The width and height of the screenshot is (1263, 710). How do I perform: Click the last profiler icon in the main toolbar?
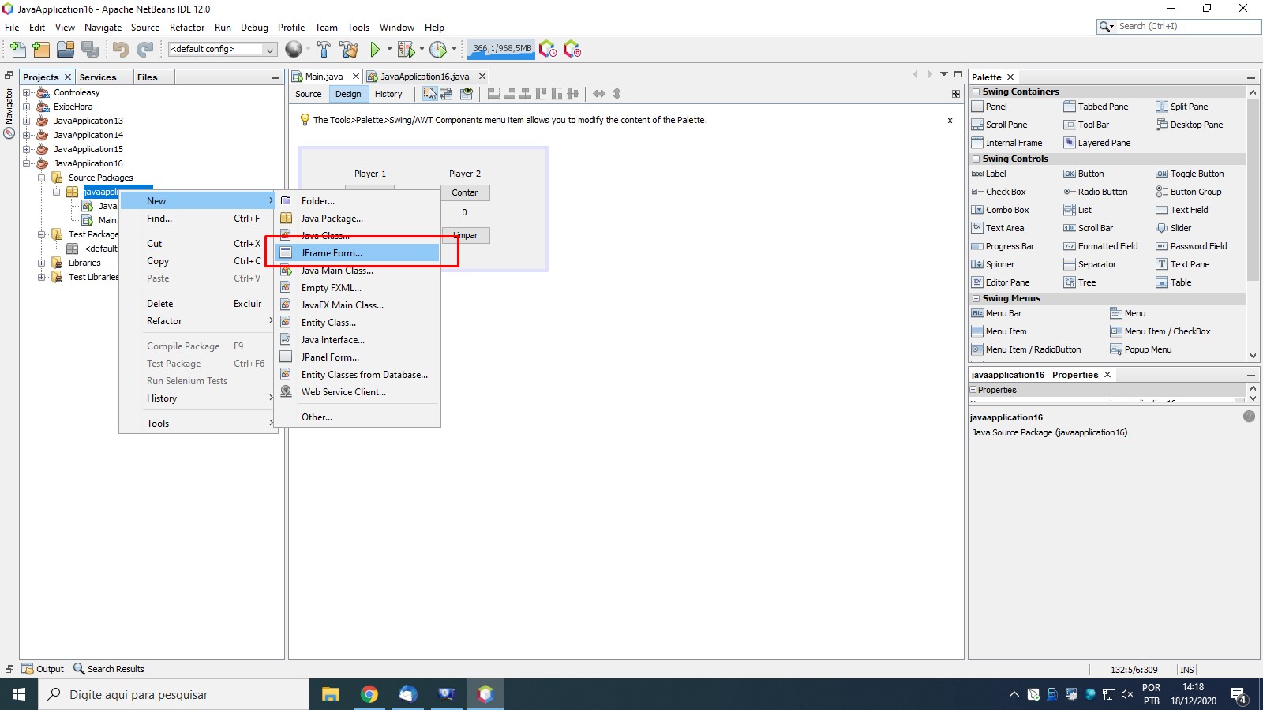click(x=572, y=49)
